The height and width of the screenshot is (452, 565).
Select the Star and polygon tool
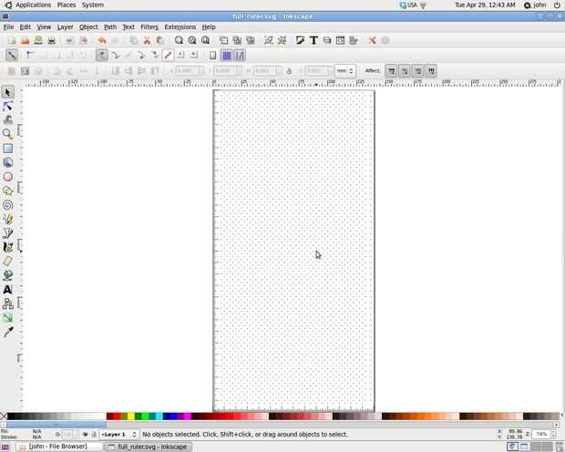(x=8, y=190)
